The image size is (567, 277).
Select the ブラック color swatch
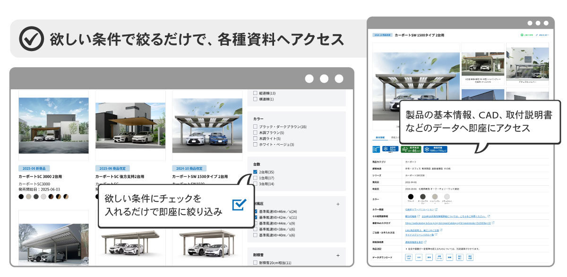coord(411,196)
